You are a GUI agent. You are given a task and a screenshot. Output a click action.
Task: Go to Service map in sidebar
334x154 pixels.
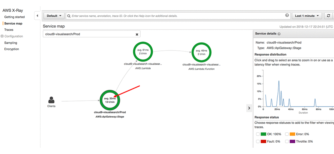pos(13,23)
